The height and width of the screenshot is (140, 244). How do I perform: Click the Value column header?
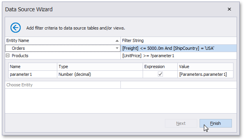(205, 67)
